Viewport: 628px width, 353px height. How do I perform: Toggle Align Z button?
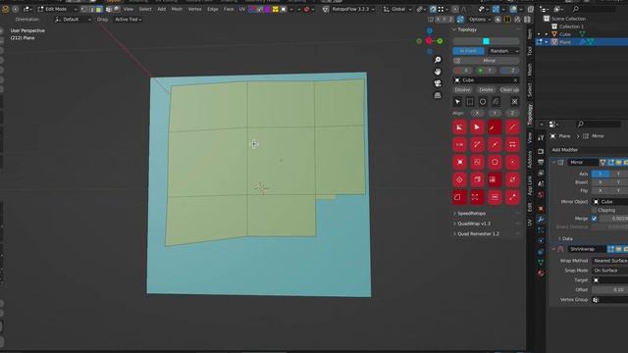[512, 114]
